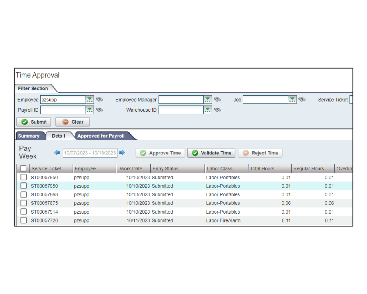Viewport: 367px width, 294px height.
Task: Expand the Employee Manager dropdown
Action: (x=208, y=100)
